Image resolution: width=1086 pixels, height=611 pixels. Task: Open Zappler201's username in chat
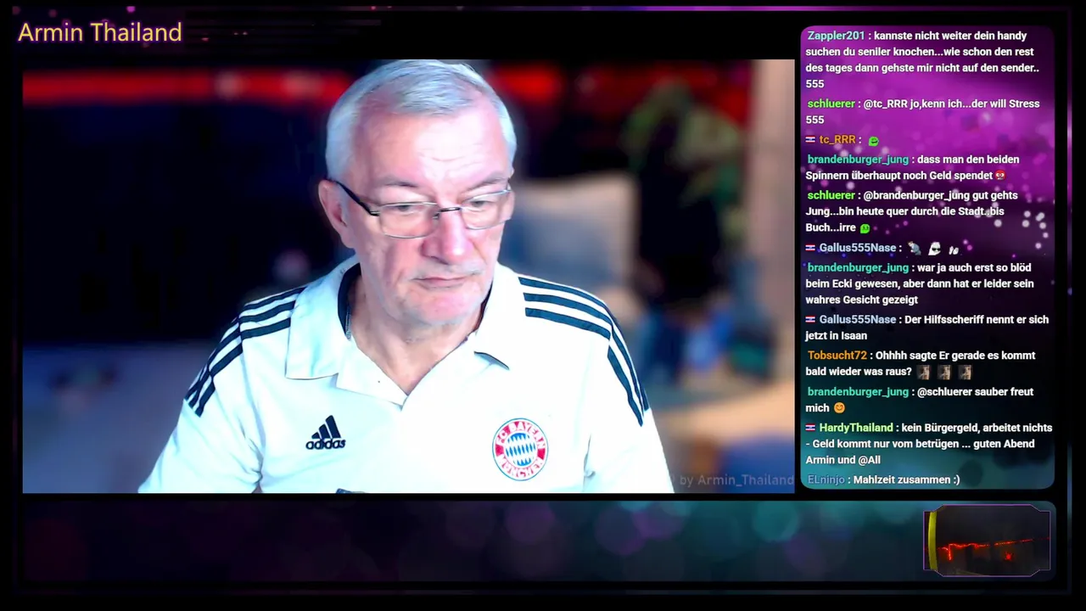pyautogui.click(x=836, y=36)
